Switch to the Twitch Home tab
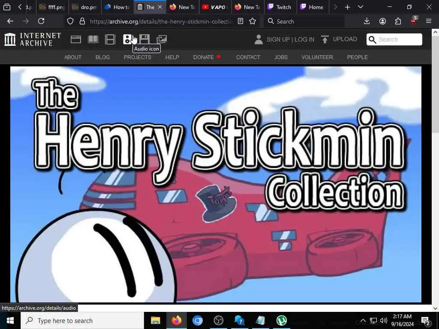Image resolution: width=439 pixels, height=329 pixels. pos(313,7)
